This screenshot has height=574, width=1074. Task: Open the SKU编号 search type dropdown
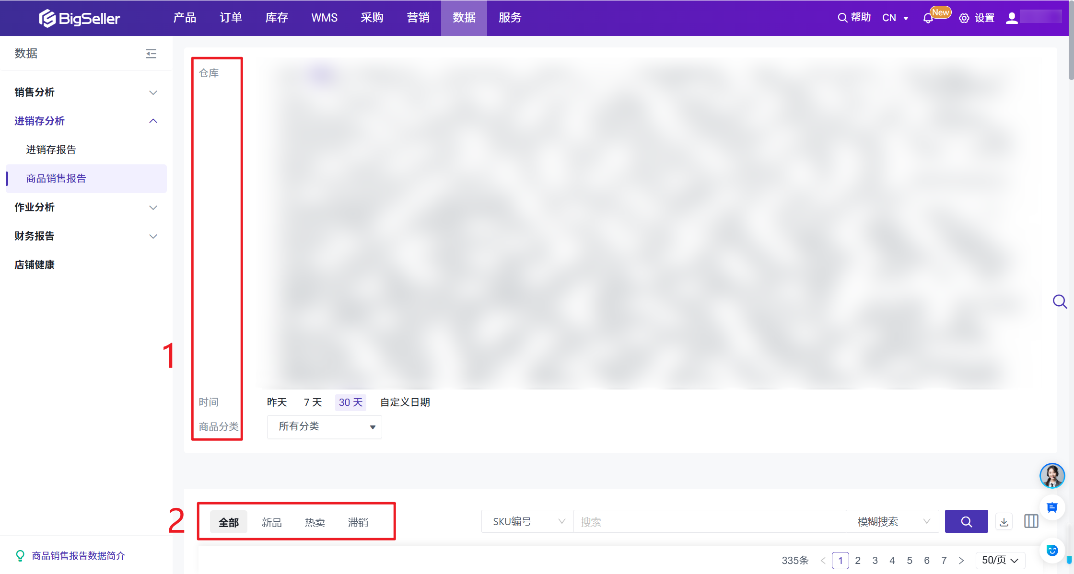point(527,521)
